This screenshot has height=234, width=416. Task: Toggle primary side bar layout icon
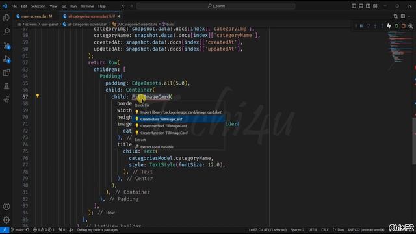[354, 6]
